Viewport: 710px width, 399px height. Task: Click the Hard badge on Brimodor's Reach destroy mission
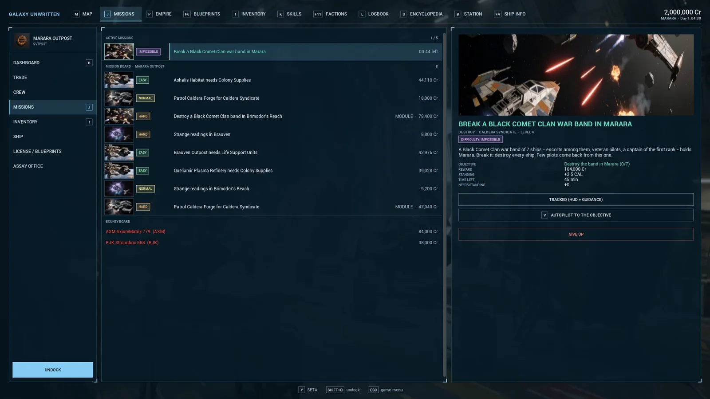pos(143,116)
